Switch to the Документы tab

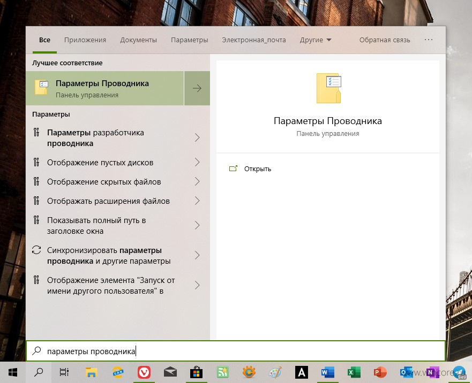click(138, 40)
